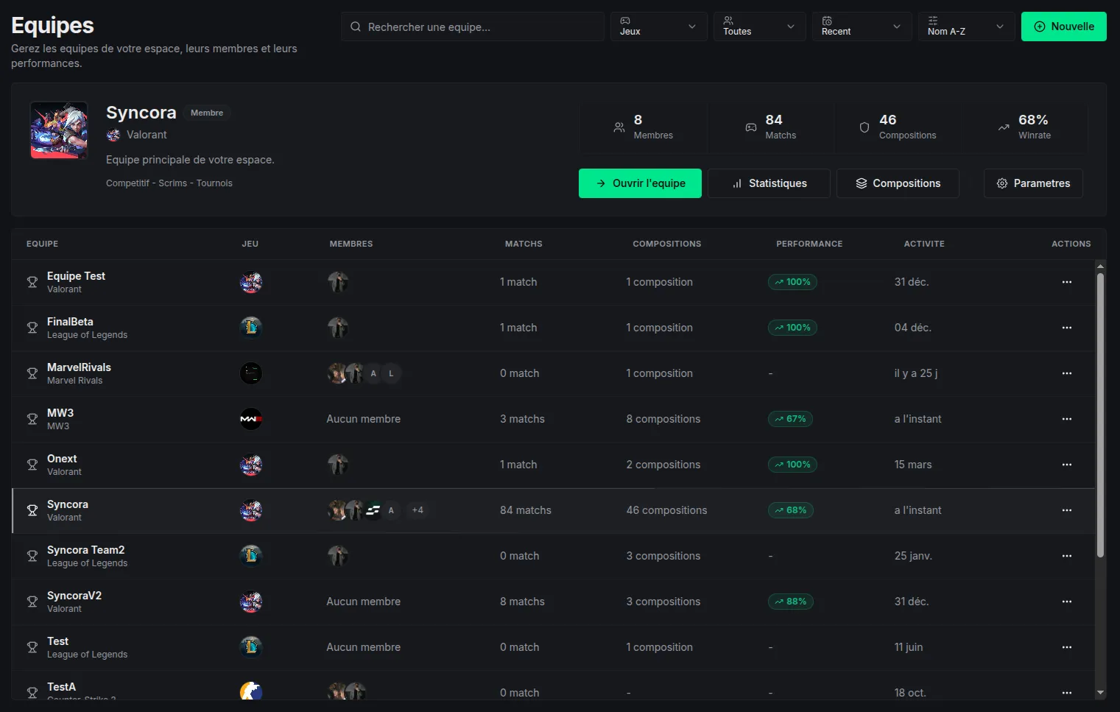1120x712 pixels.
Task: Open the Statistiques view
Action: tap(769, 183)
